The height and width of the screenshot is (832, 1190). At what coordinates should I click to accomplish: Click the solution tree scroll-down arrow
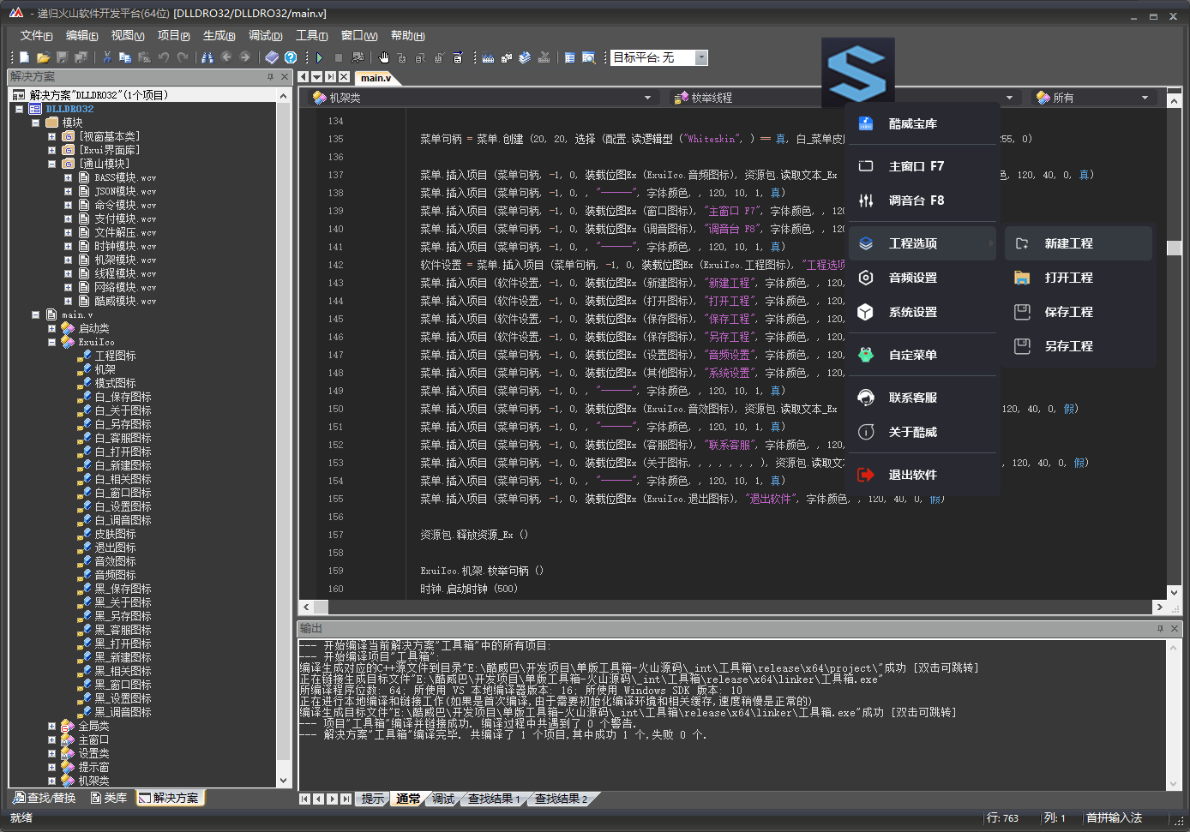pyautogui.click(x=284, y=780)
